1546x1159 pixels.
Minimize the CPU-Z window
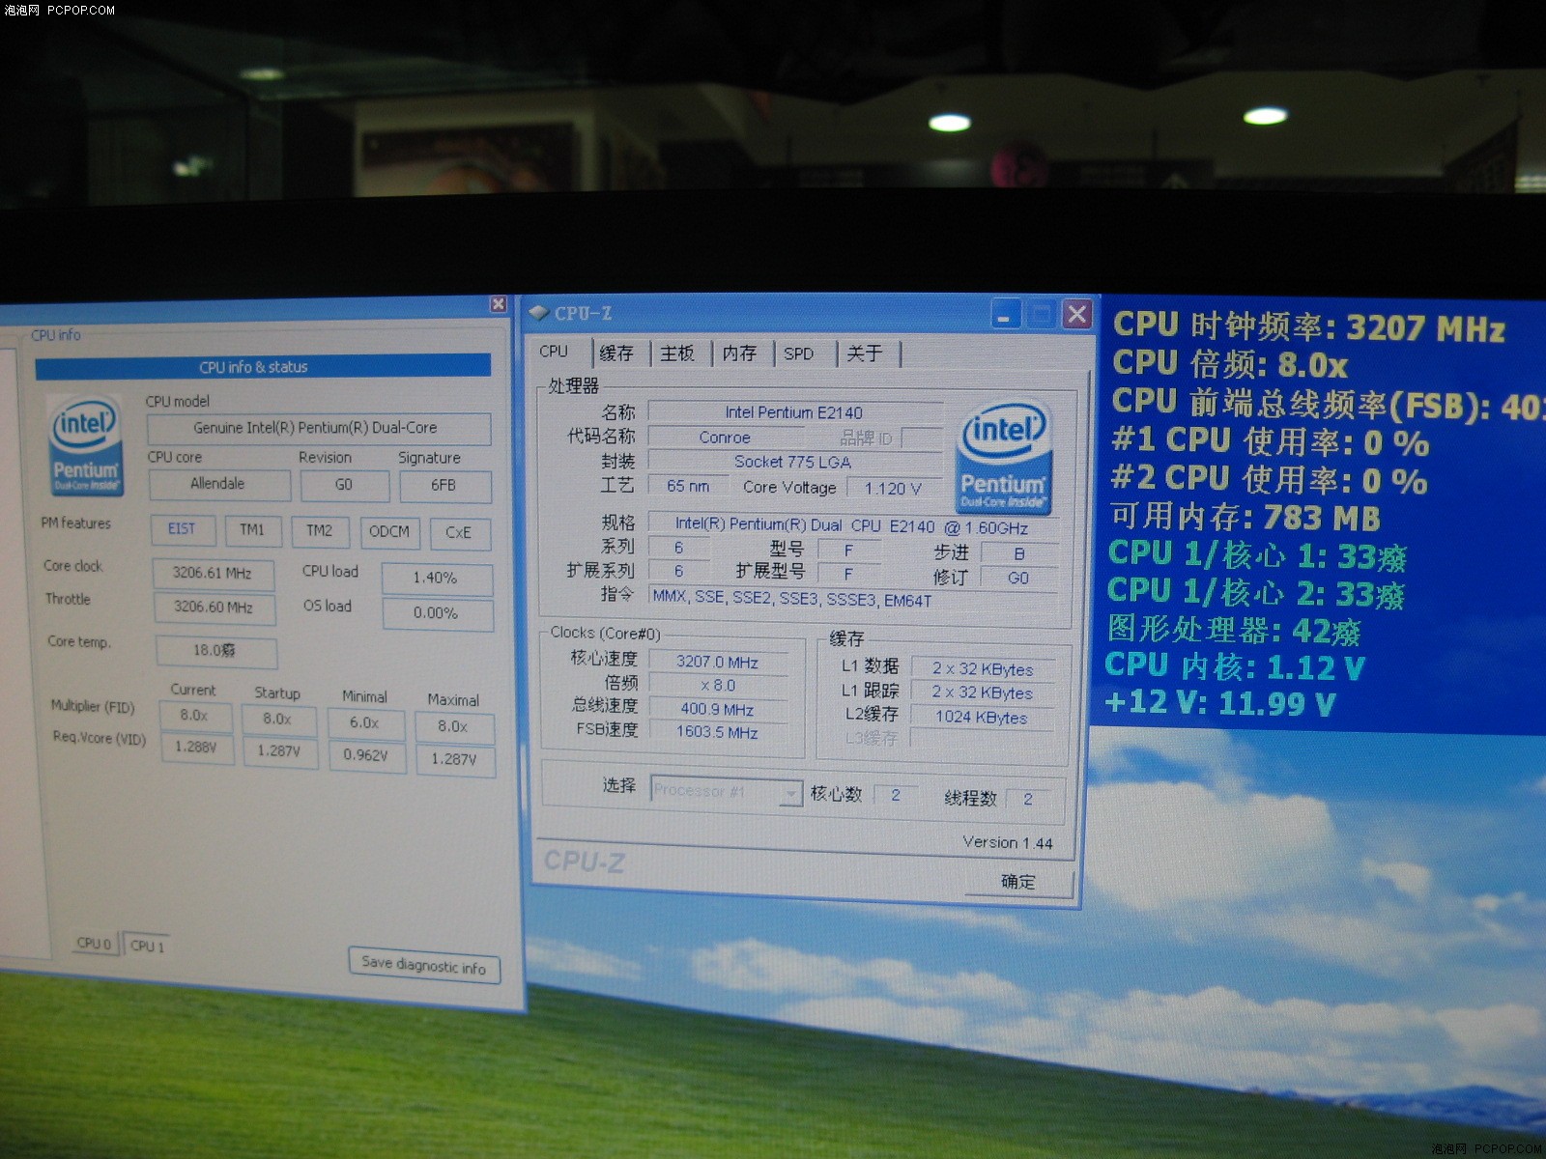click(x=1005, y=315)
